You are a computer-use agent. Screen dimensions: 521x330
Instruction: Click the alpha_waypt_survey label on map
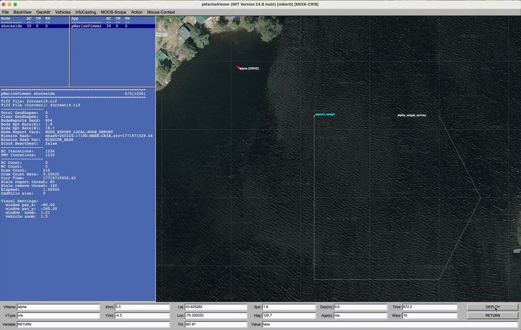coord(412,115)
